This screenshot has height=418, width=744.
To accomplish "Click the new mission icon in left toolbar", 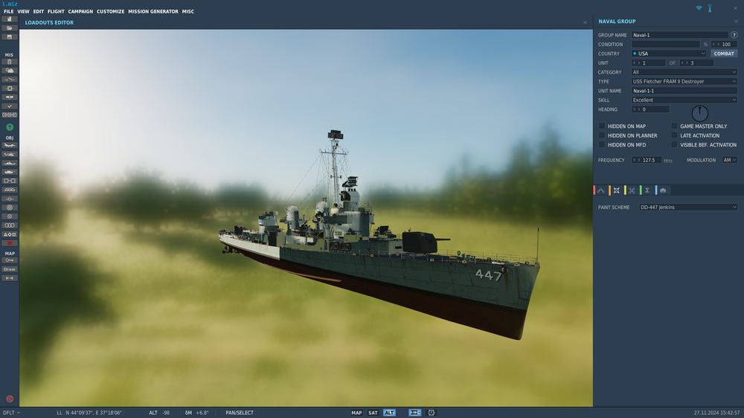I will coord(9,19).
